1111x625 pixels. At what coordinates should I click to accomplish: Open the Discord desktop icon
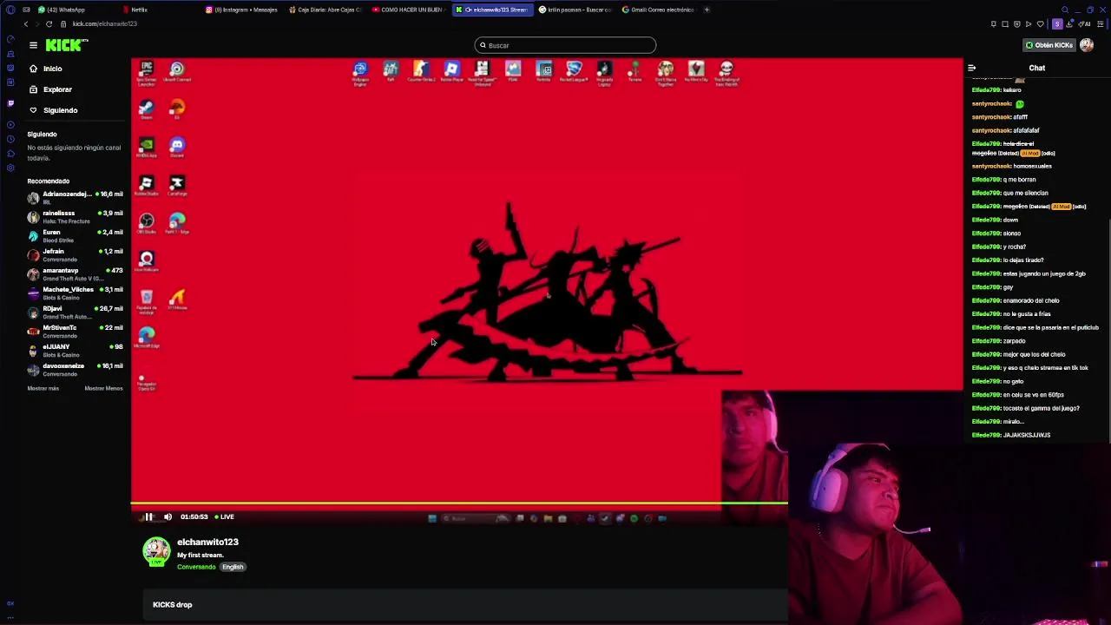coord(177,148)
